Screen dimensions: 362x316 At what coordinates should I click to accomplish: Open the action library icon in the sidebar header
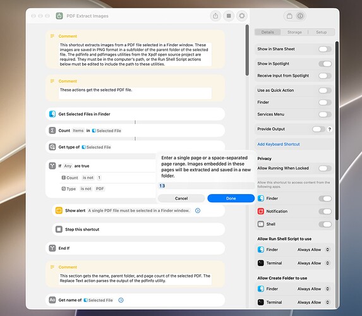pos(289,16)
